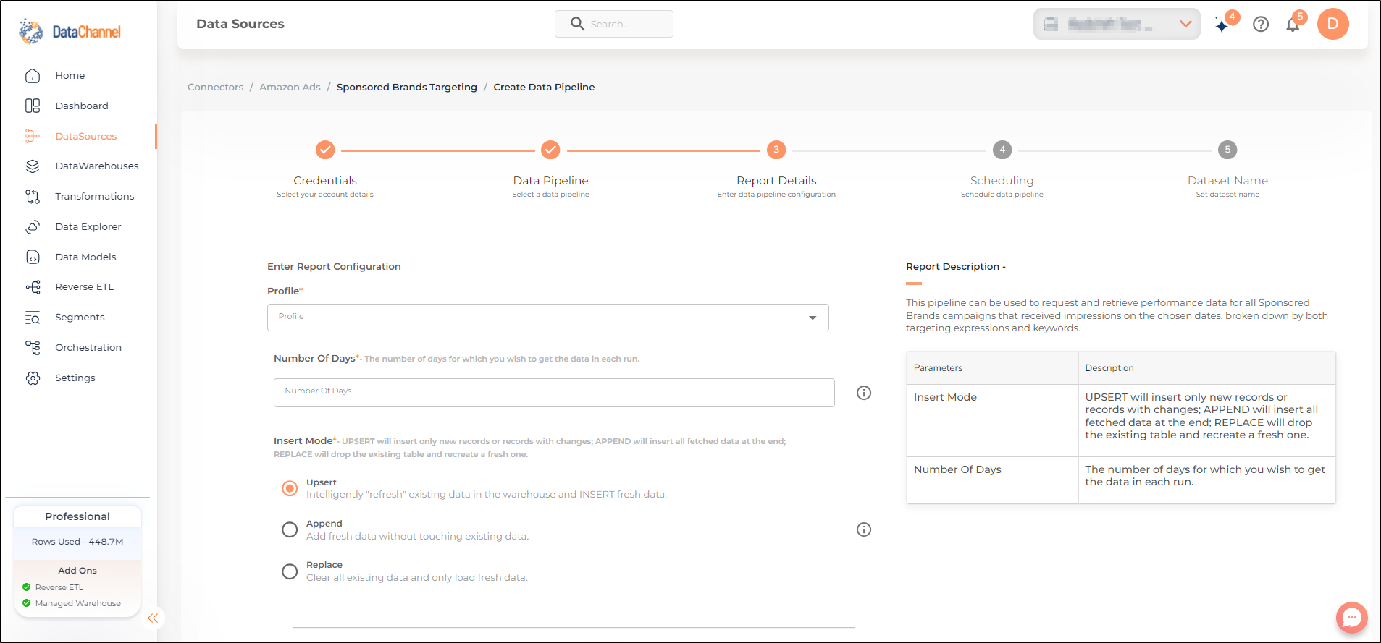
Task: Focus the Number Of Days input
Action: point(554,393)
